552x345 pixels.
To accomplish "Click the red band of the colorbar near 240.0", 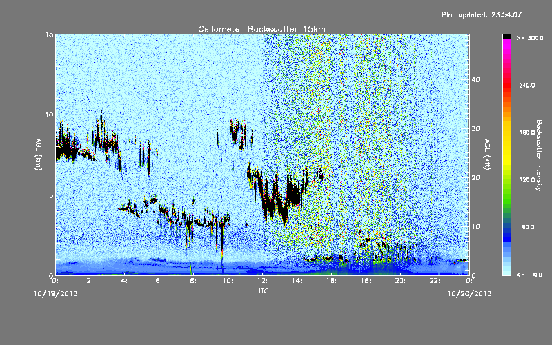I will click(x=506, y=84).
